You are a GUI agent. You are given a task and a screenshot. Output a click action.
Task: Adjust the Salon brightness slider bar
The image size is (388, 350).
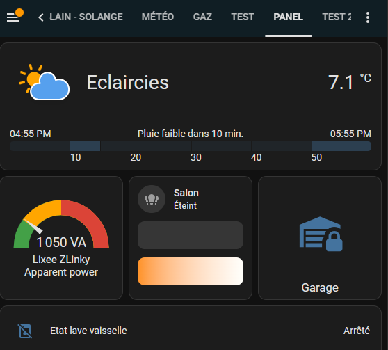[191, 235]
